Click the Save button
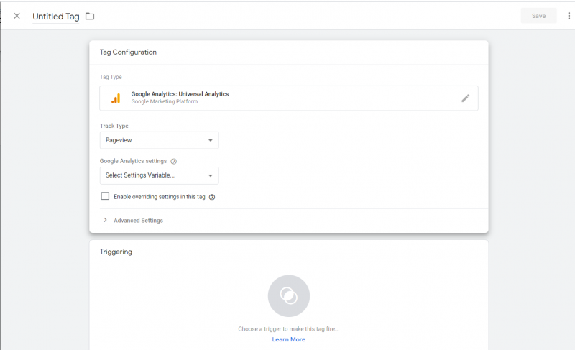Screen dimensions: 575x350 [x=538, y=16]
